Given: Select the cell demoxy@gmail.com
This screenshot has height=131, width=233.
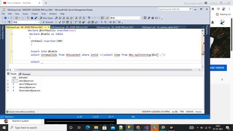Looking at the screenshot, I should click(29, 87).
